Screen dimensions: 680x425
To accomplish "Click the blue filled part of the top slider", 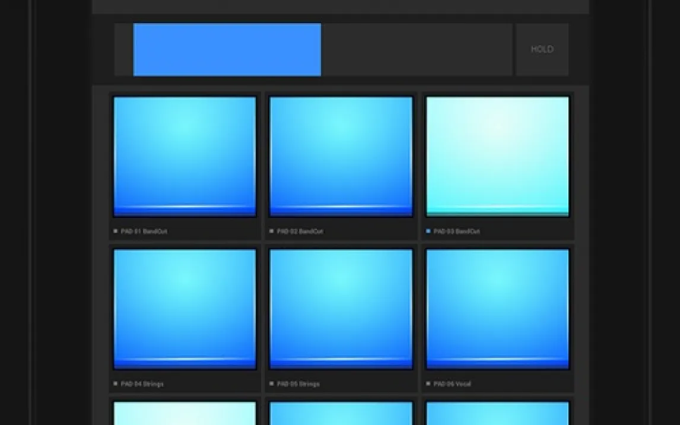I will (x=227, y=50).
